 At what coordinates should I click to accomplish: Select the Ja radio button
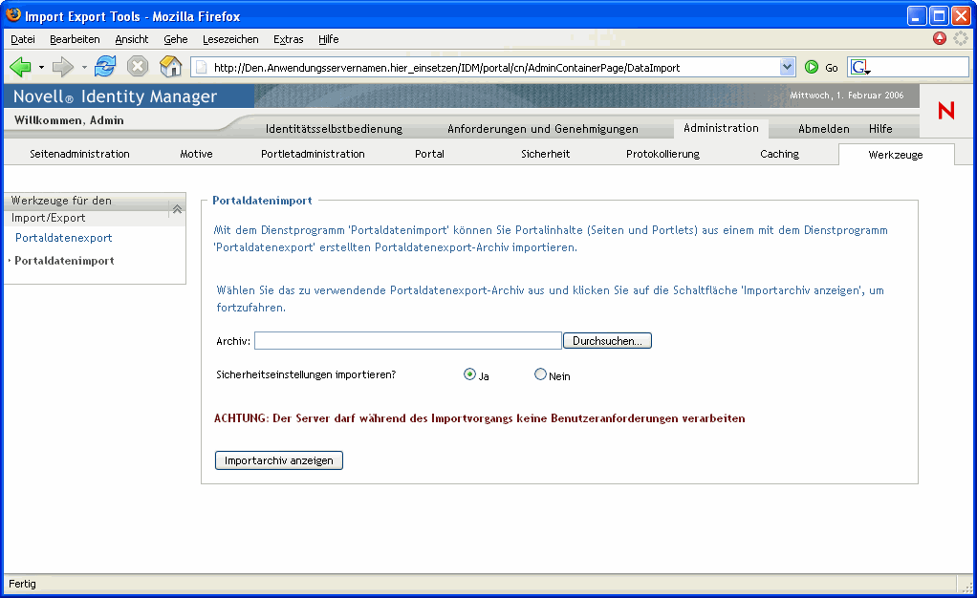click(469, 374)
